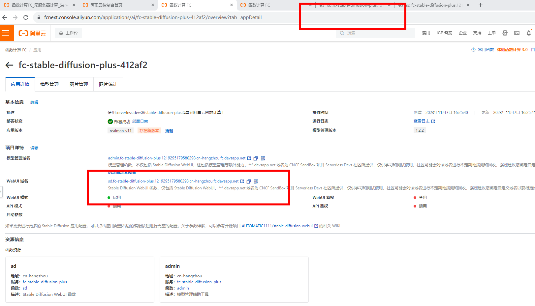Switch to the 模型管理 tab
Image resolution: width=535 pixels, height=306 pixels.
coord(49,84)
